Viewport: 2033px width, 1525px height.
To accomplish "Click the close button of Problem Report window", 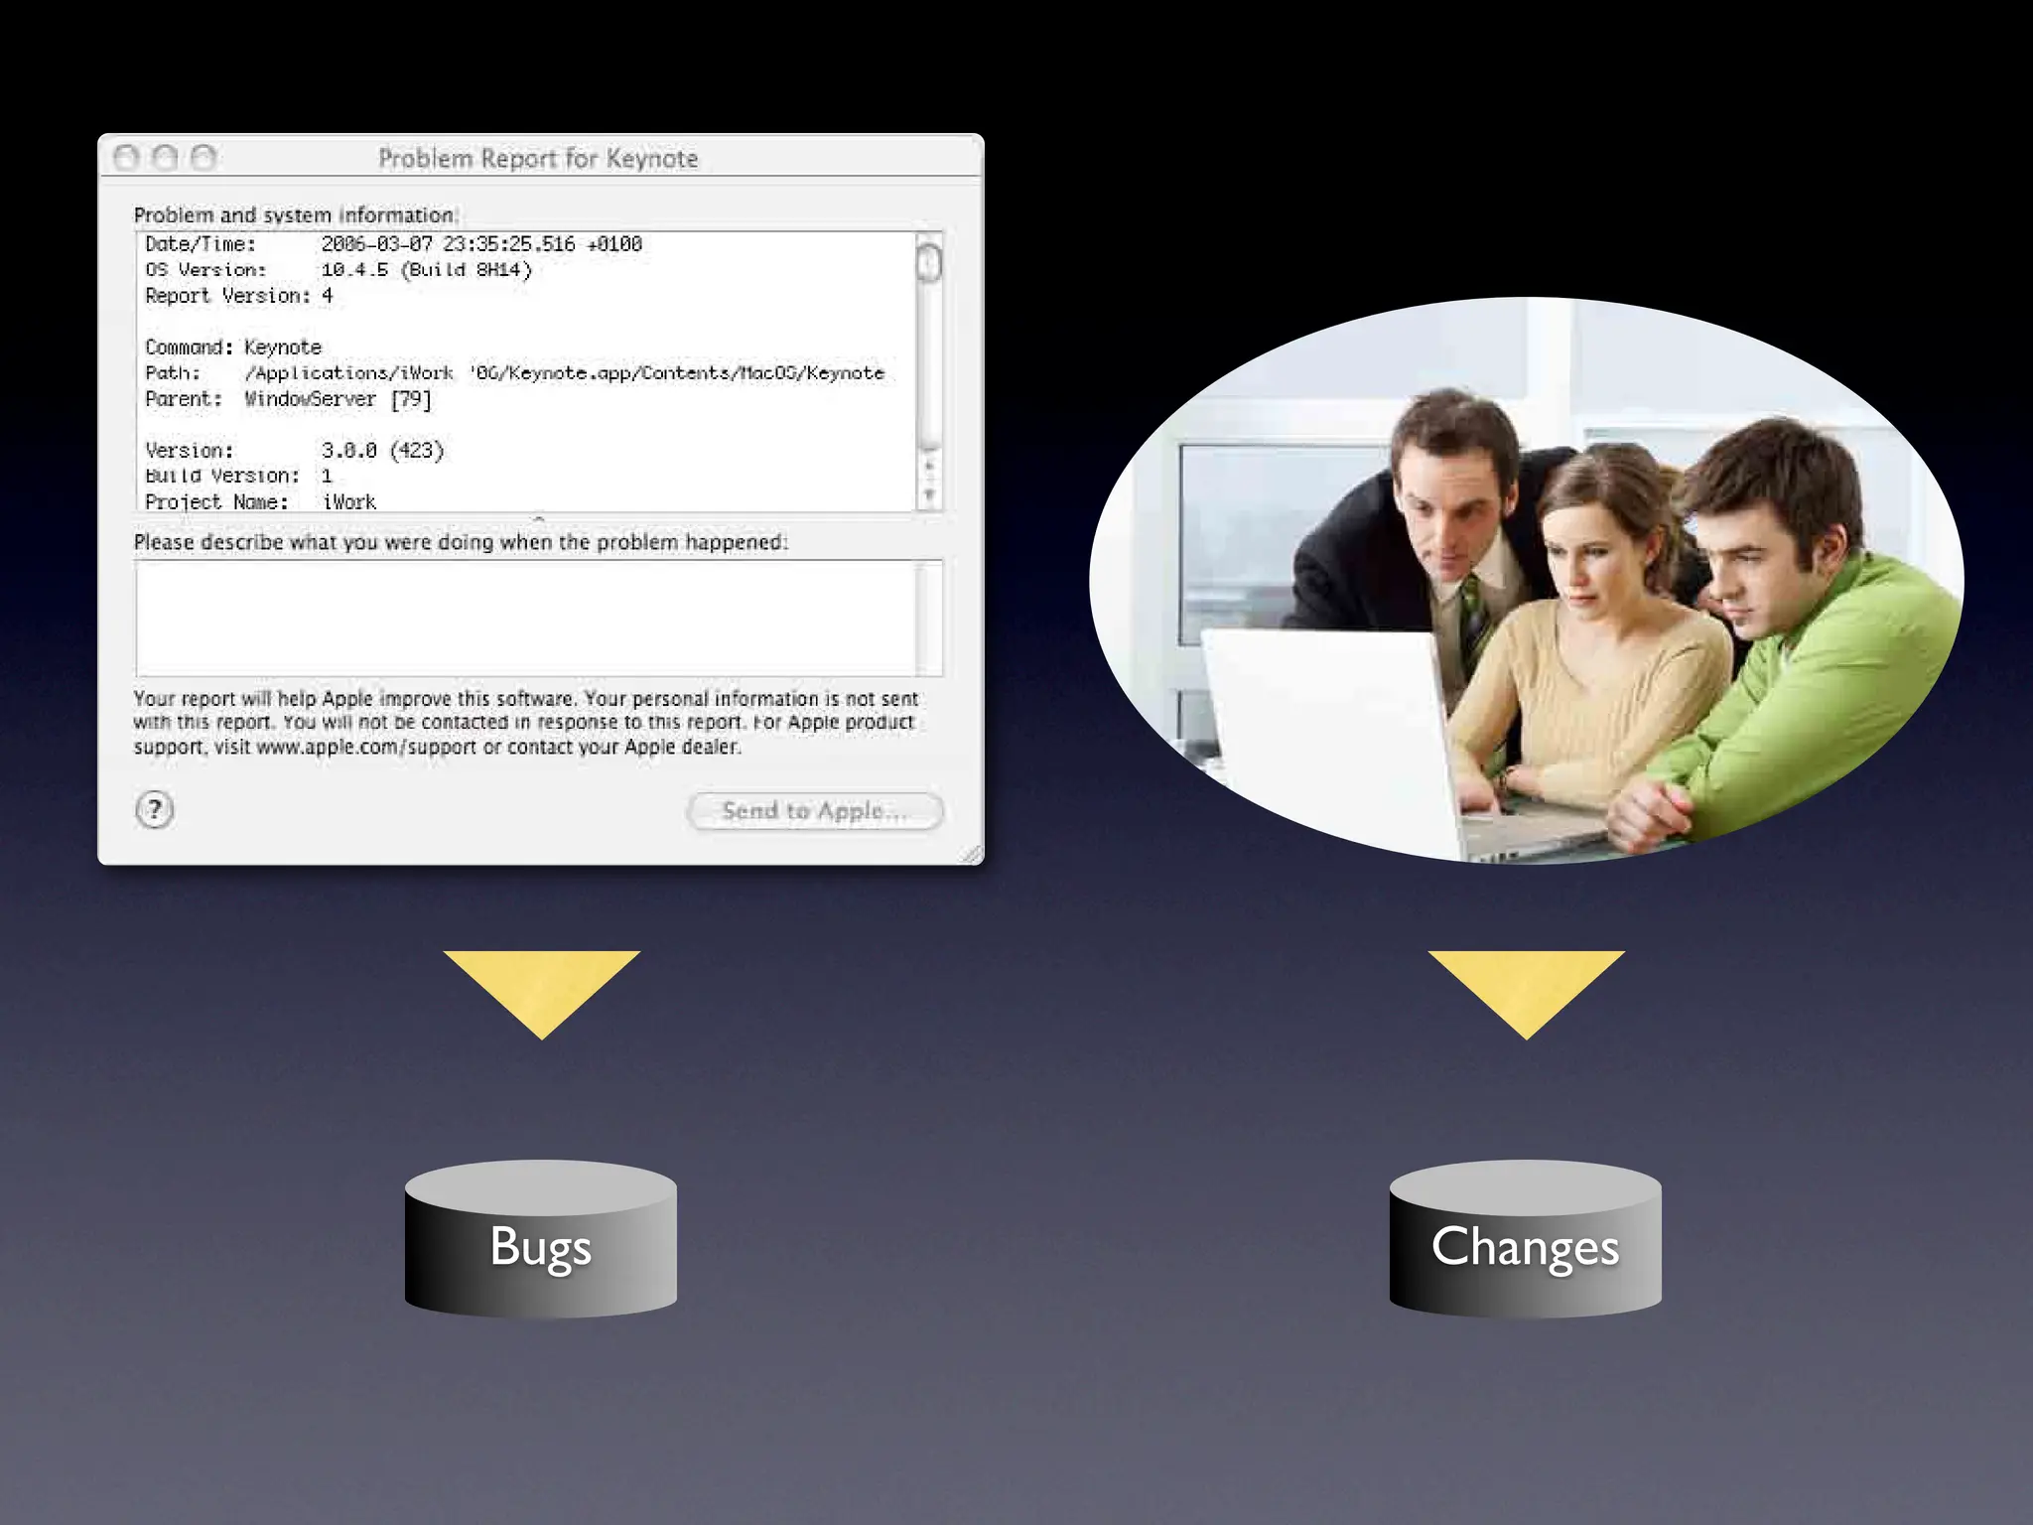I will point(126,157).
